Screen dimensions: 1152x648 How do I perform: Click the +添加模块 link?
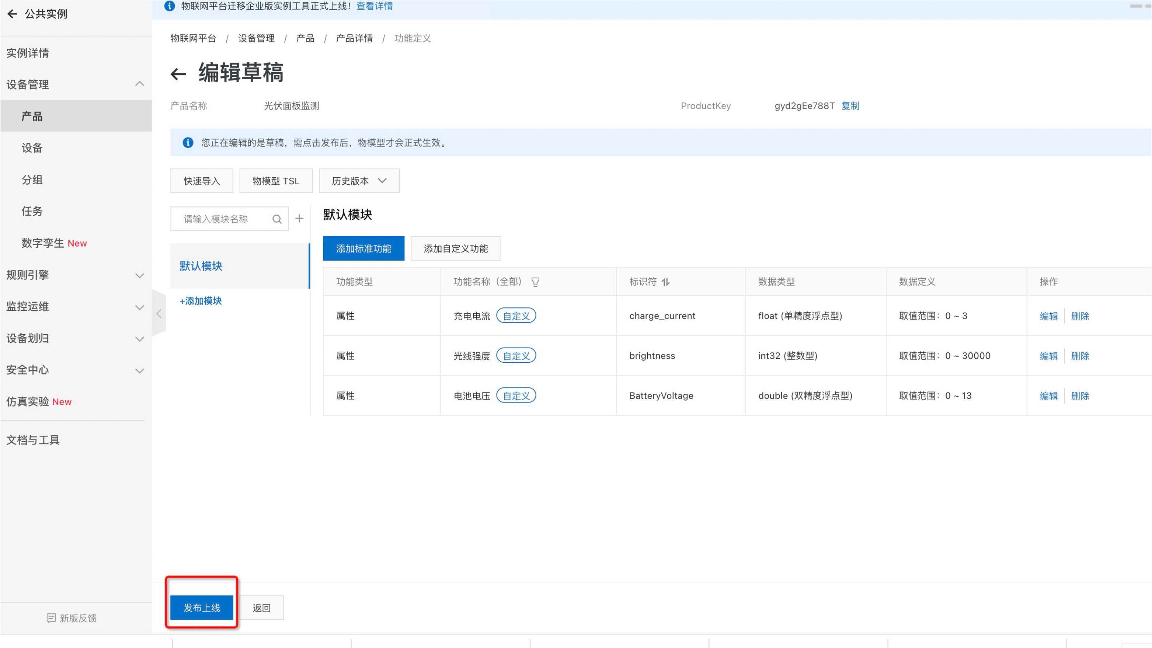(200, 300)
